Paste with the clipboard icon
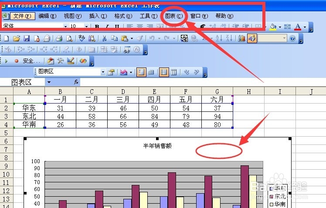Screen dimensions: 326x208 point(125,38)
